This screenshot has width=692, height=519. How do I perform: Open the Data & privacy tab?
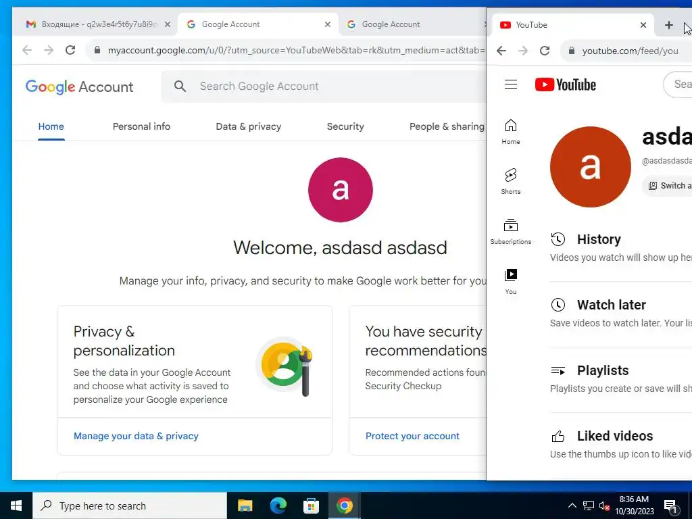(249, 126)
